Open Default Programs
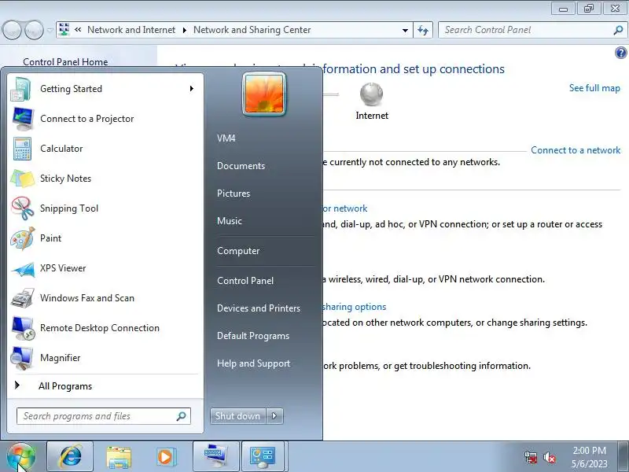629x472 pixels. [x=253, y=336]
